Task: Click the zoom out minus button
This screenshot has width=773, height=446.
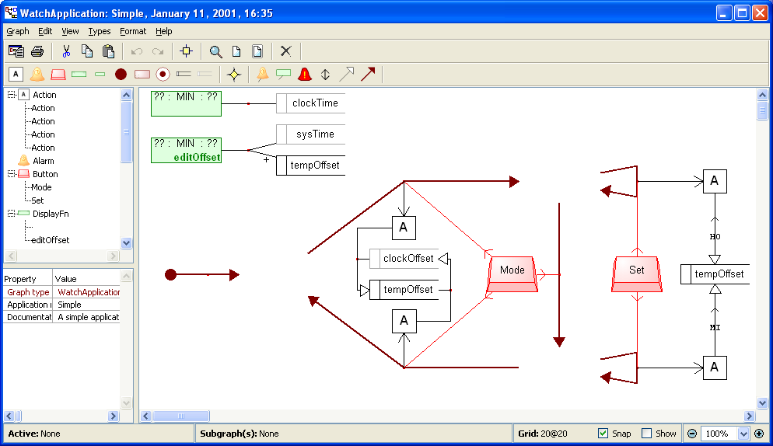Action: click(692, 434)
